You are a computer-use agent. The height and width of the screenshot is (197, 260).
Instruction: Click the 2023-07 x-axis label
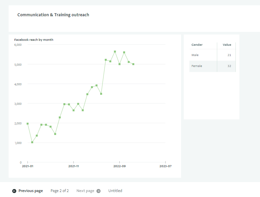(165, 166)
